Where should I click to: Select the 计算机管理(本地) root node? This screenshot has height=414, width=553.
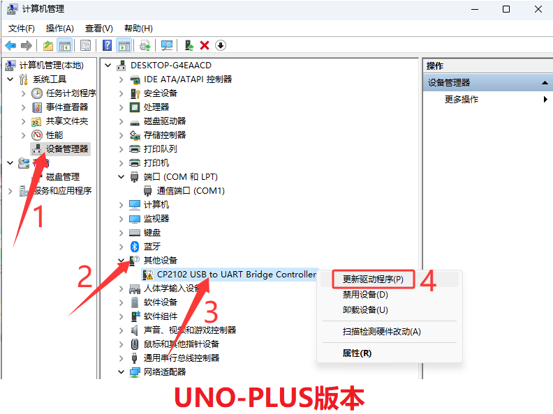tap(52, 65)
